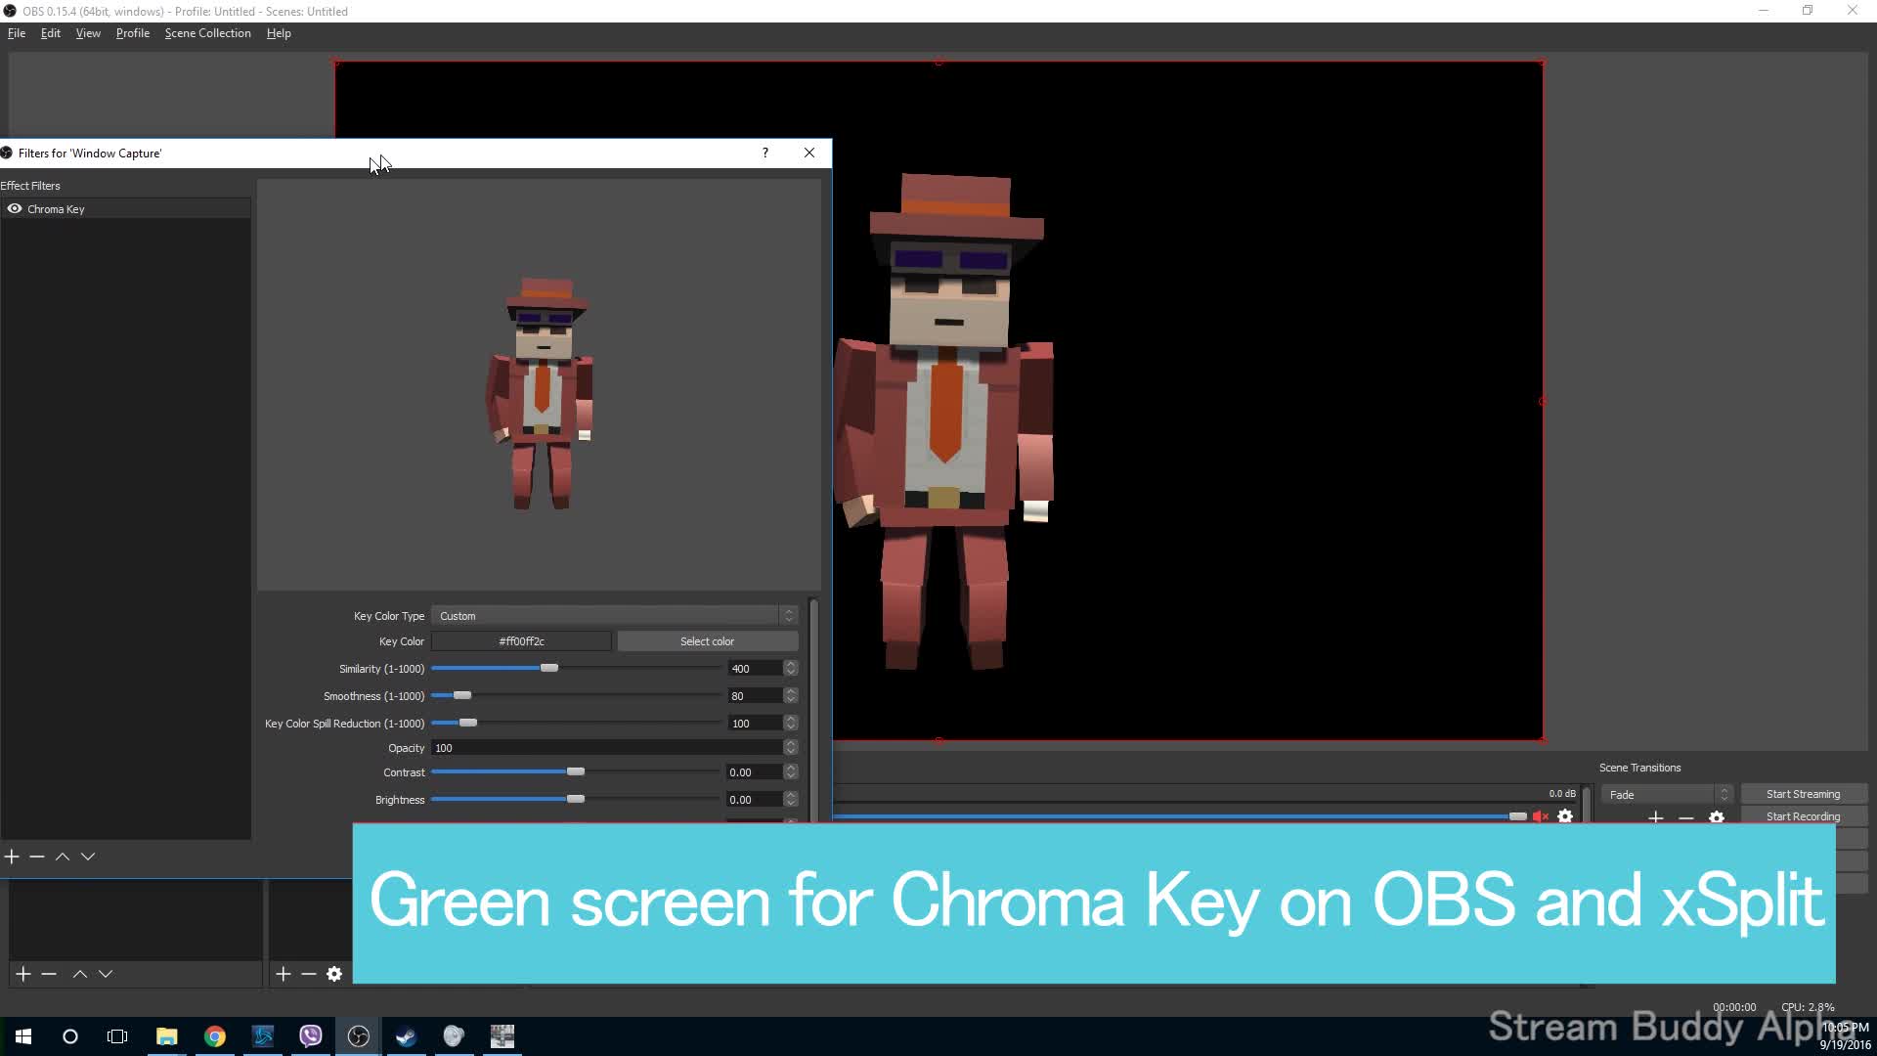Open the Profile menu
The image size is (1877, 1056).
coord(132,33)
